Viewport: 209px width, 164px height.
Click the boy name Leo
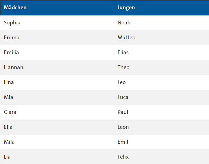coord(122,82)
